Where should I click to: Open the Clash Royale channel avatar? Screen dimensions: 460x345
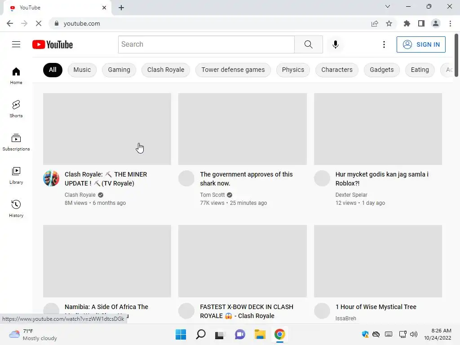click(x=51, y=178)
